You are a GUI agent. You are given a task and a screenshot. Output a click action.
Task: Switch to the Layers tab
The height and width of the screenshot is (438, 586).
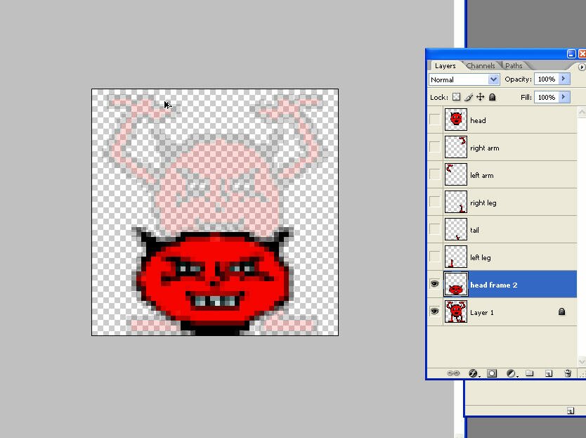click(x=445, y=66)
